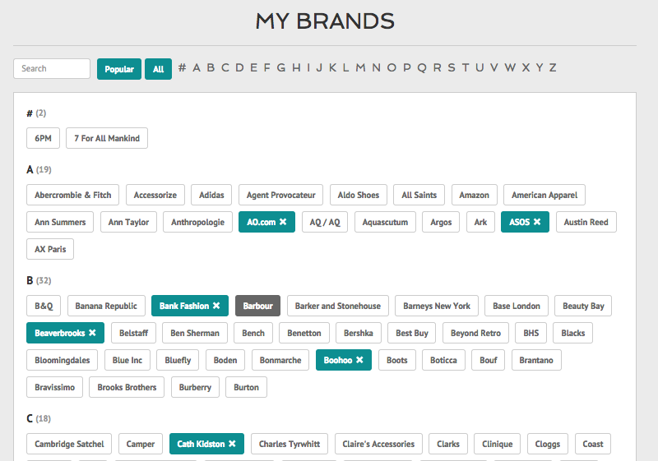Jump to # brands in alphabet bar
This screenshot has height=461, width=658.
[x=182, y=68]
